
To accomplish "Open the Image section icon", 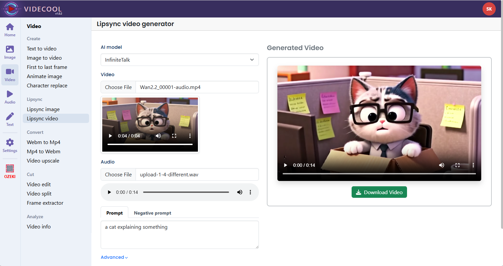I will click(10, 52).
